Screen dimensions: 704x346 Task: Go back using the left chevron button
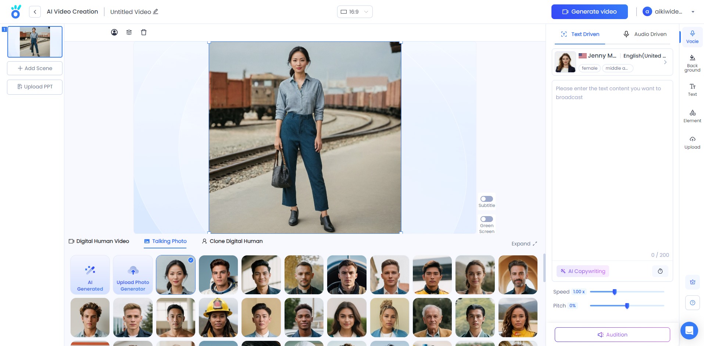[x=35, y=12]
